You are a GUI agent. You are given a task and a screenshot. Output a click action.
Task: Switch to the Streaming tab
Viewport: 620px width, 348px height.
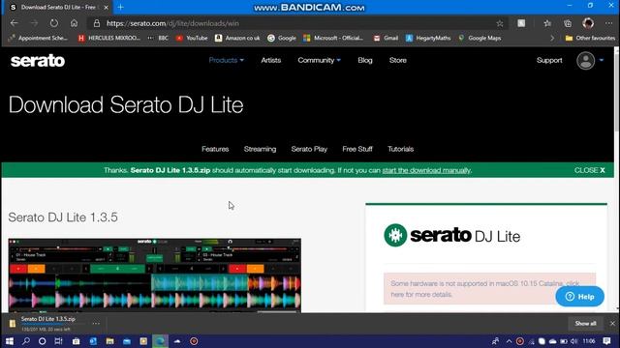tap(260, 149)
